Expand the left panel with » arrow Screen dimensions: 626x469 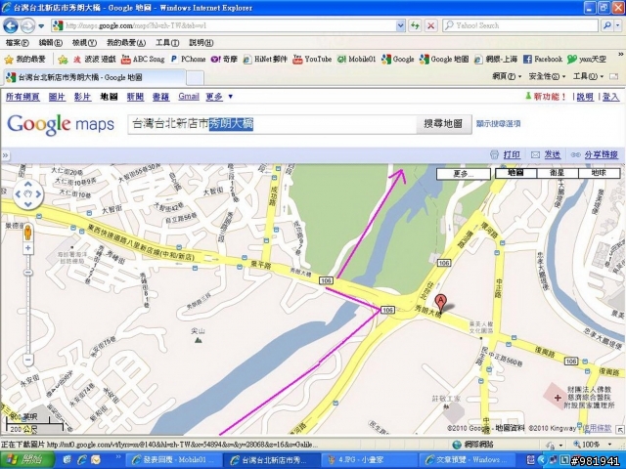(x=5, y=155)
